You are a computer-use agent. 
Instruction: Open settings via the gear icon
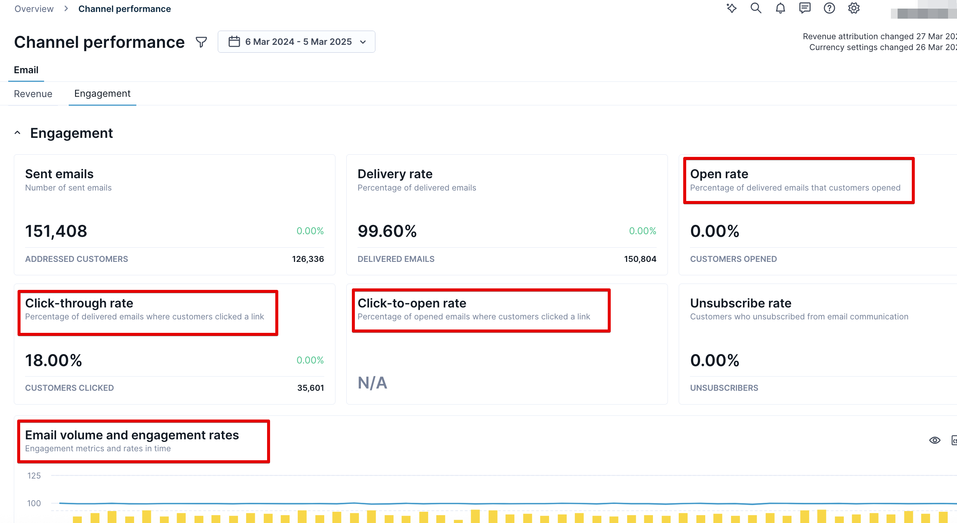click(854, 8)
